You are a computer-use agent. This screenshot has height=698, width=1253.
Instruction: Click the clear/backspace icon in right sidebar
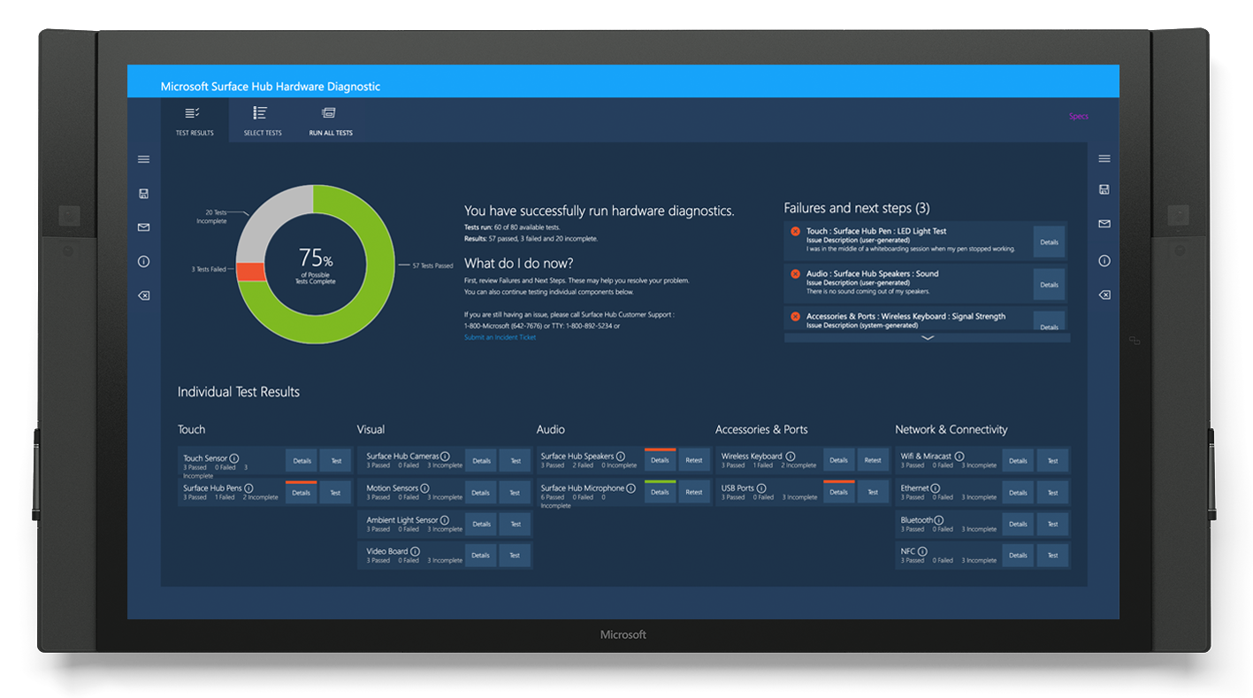[x=1104, y=295]
